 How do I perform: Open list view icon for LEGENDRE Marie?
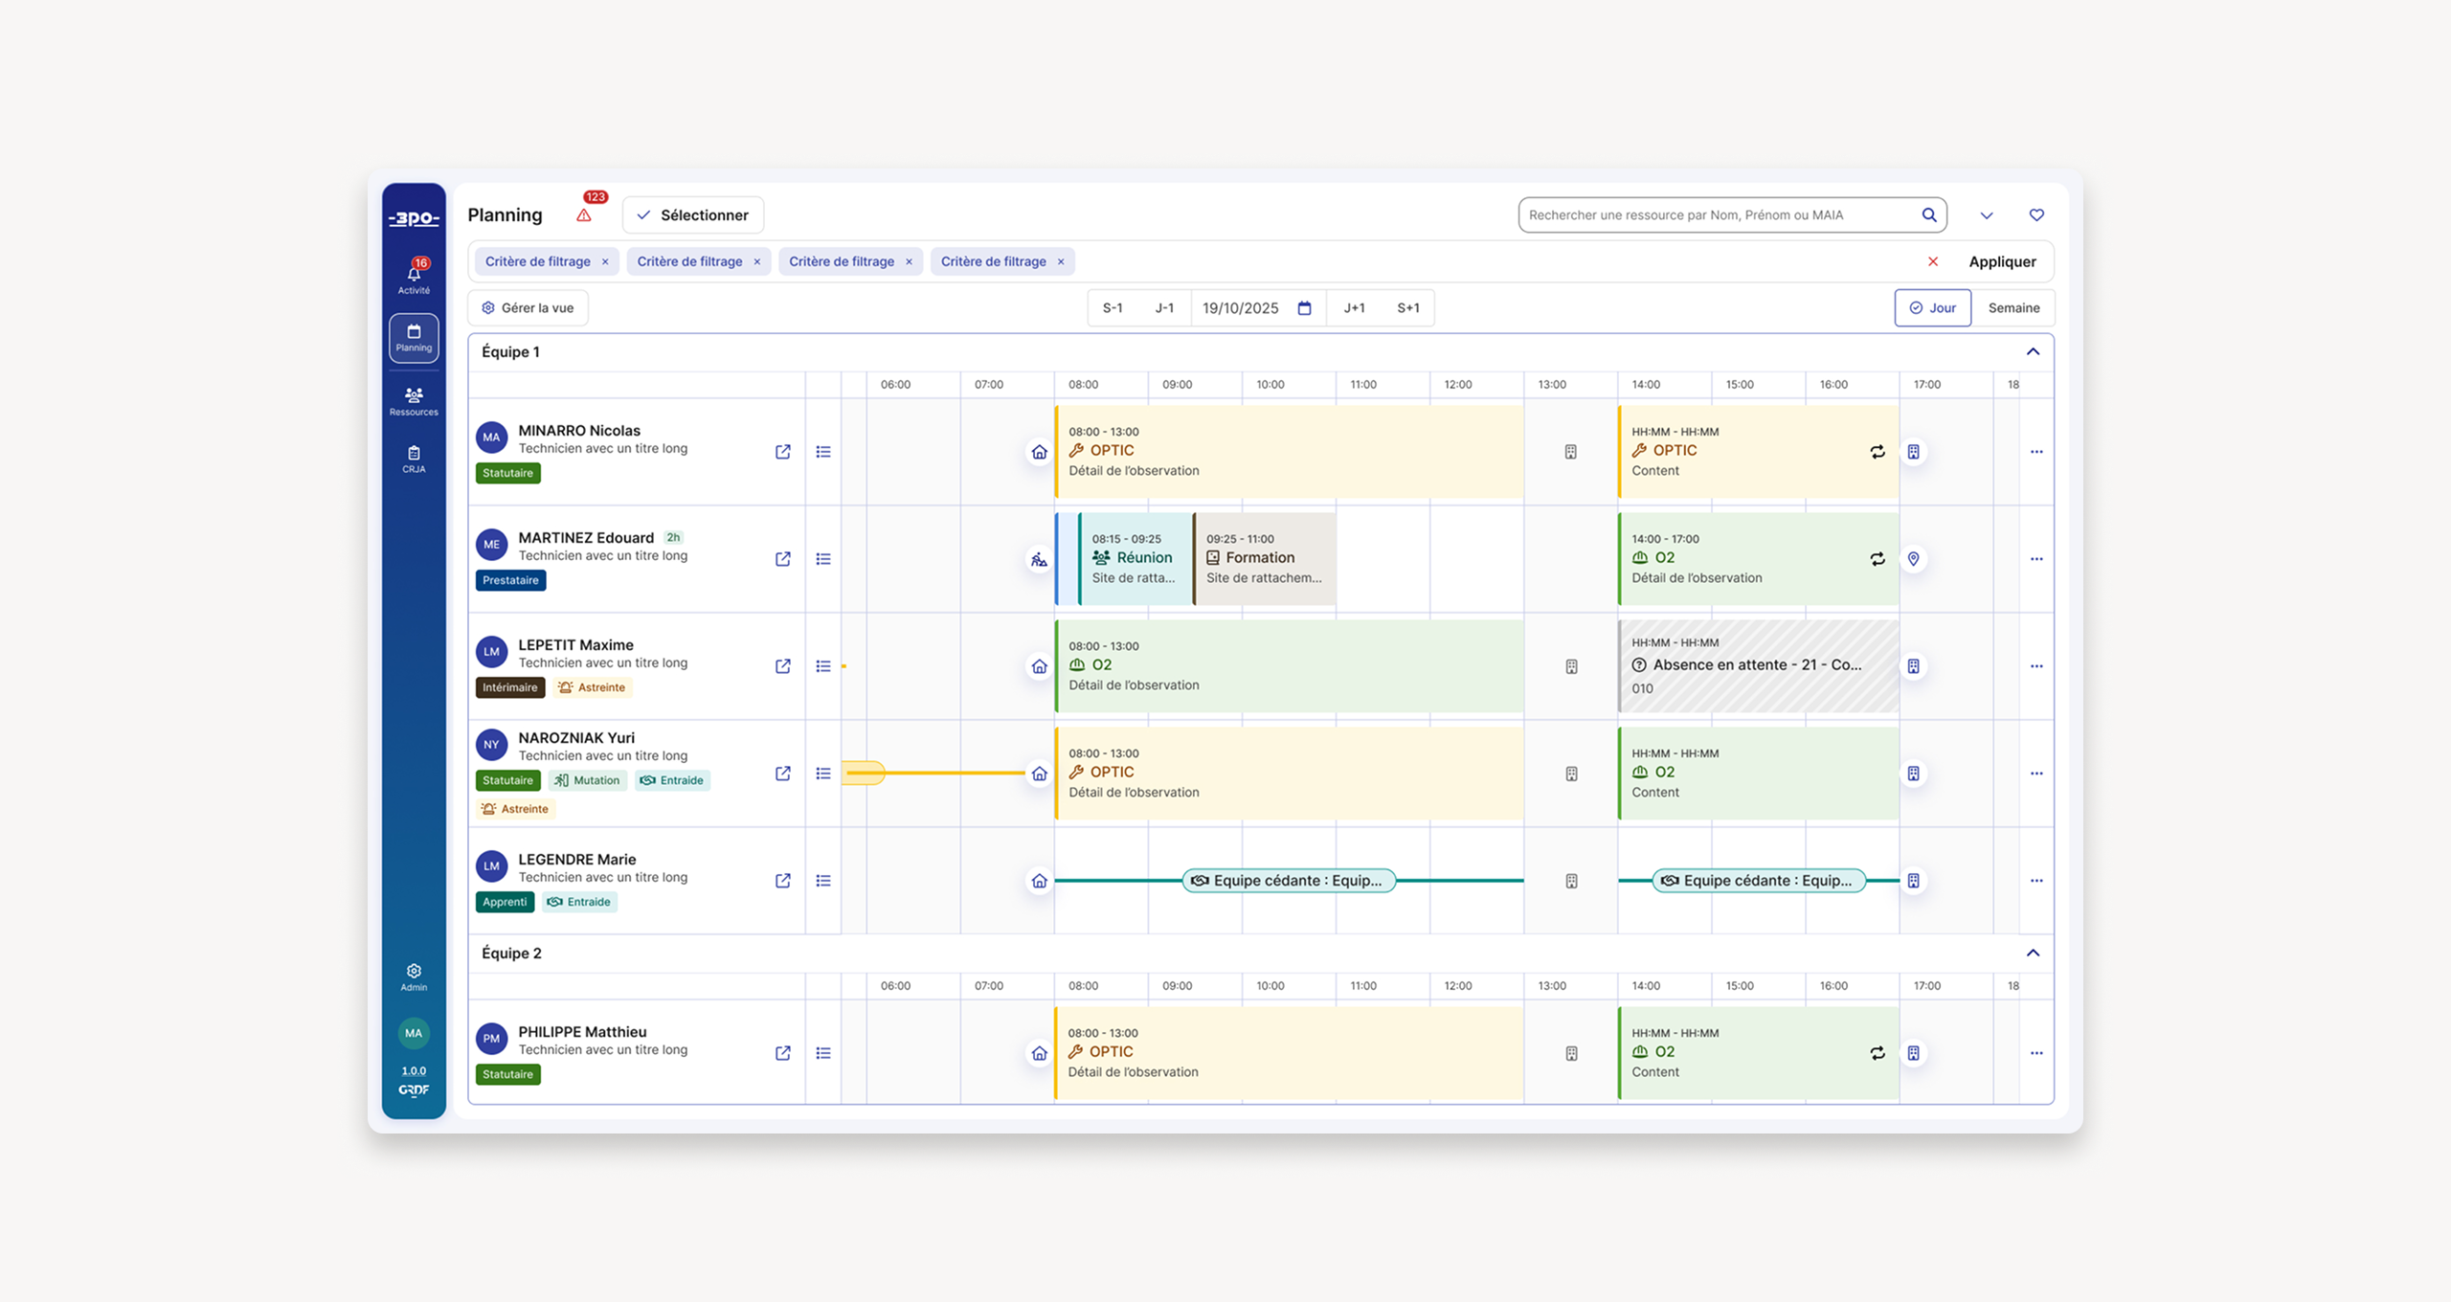pyautogui.click(x=823, y=881)
